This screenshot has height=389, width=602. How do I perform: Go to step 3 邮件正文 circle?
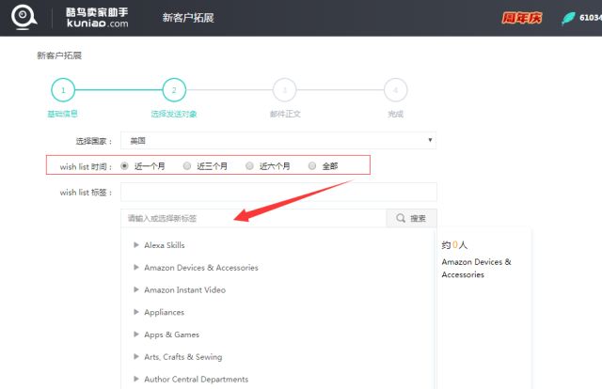[284, 90]
